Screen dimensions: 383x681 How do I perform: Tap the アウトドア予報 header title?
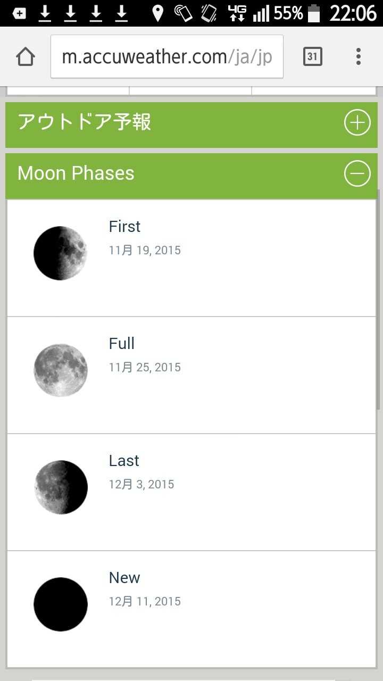[x=84, y=122]
